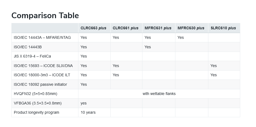Image resolution: width=256 pixels, height=127 pixels.
Task: Click the ISO/IEC 14443A – MIFARE/NTAG row label
Action: pyautogui.click(x=42, y=37)
